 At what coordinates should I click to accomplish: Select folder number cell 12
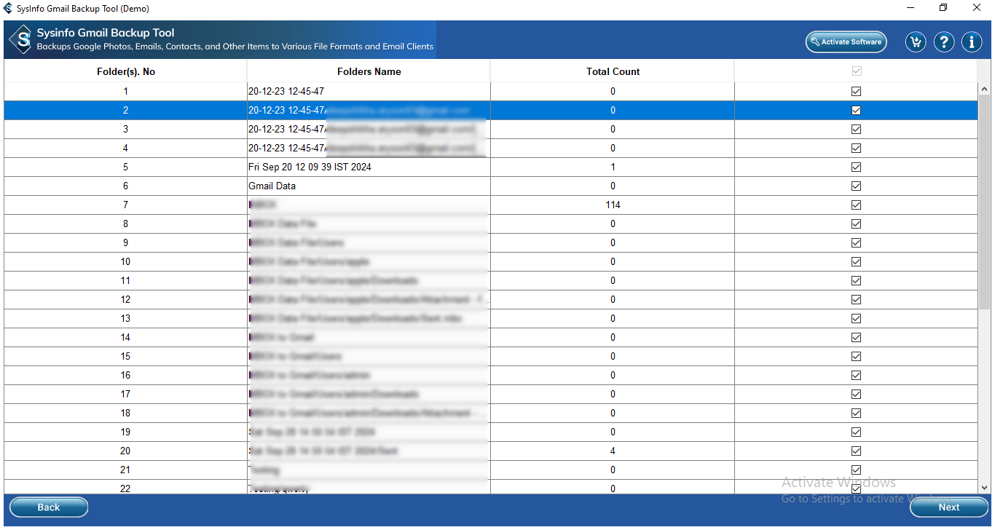tap(125, 299)
